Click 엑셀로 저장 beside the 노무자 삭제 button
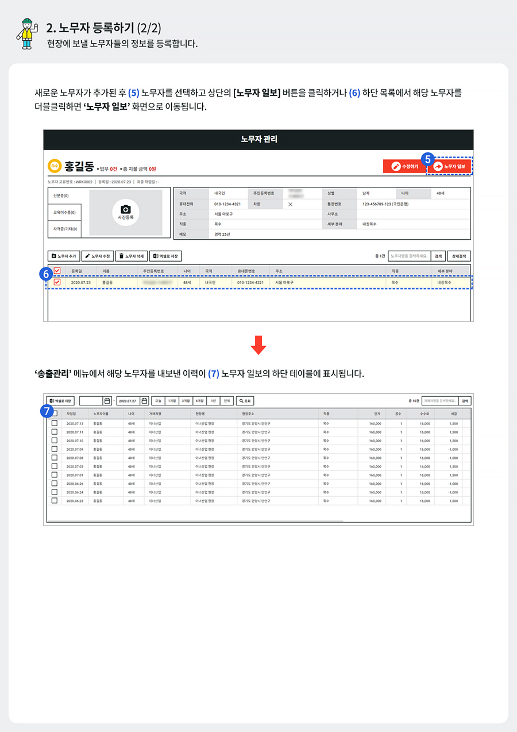This screenshot has height=732, width=517. (166, 256)
